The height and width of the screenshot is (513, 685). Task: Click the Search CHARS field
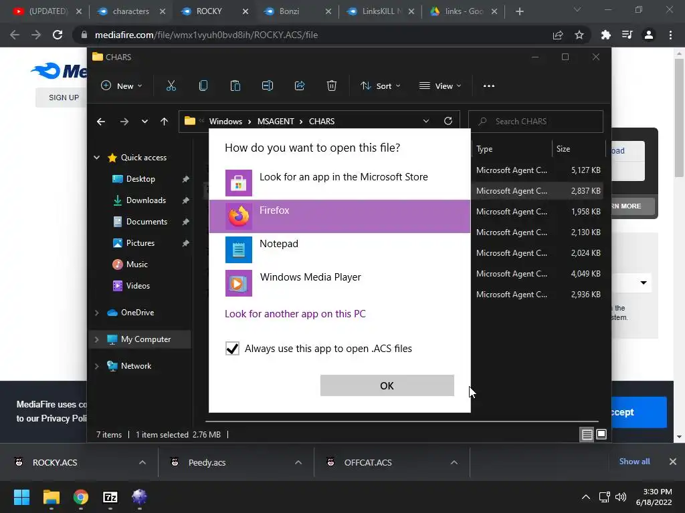click(x=536, y=122)
